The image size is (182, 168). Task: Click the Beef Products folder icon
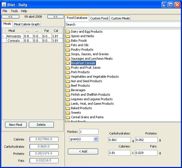click(68, 86)
